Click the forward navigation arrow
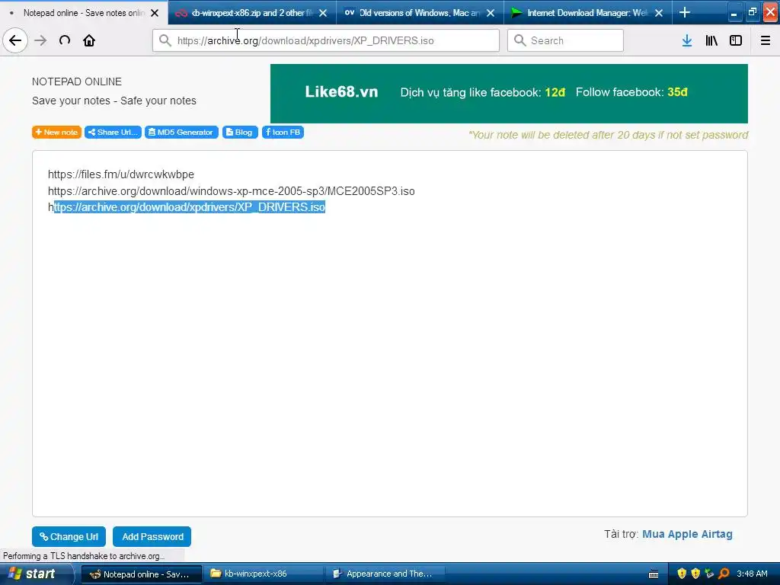Image resolution: width=780 pixels, height=585 pixels. click(41, 40)
